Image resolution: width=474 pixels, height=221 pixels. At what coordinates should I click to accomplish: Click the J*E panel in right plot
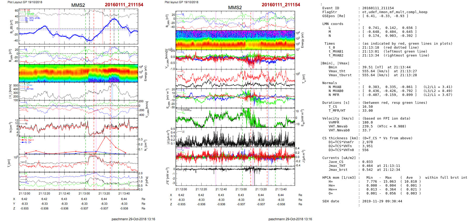coord(235,176)
